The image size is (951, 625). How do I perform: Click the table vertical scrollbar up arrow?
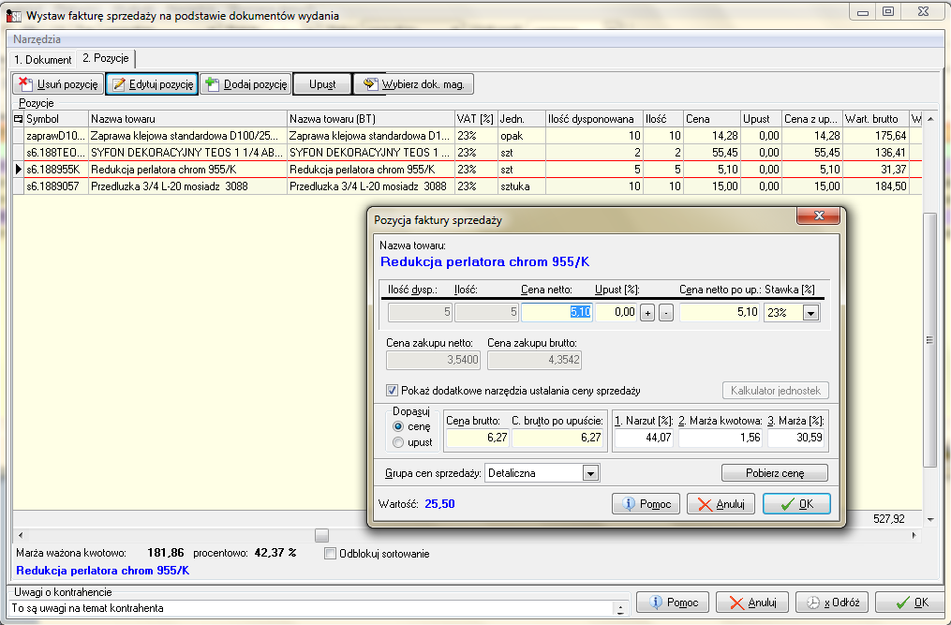click(930, 119)
